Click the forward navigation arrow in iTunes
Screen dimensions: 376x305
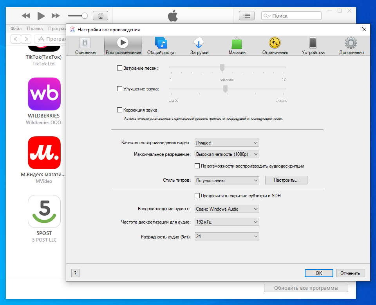(x=26, y=39)
